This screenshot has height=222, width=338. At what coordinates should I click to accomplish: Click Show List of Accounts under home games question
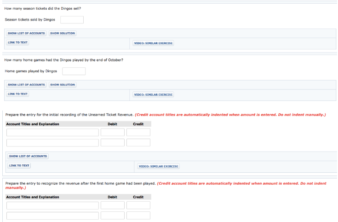[26, 85]
